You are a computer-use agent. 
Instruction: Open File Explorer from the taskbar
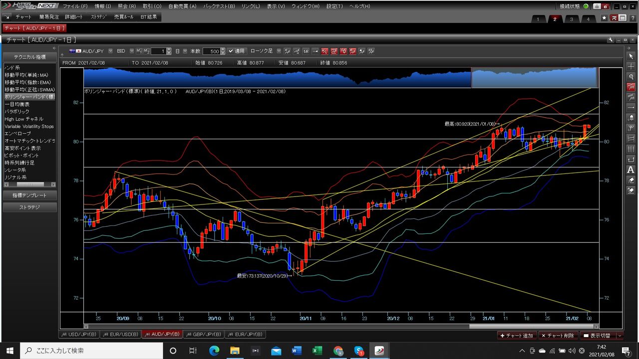(235, 351)
